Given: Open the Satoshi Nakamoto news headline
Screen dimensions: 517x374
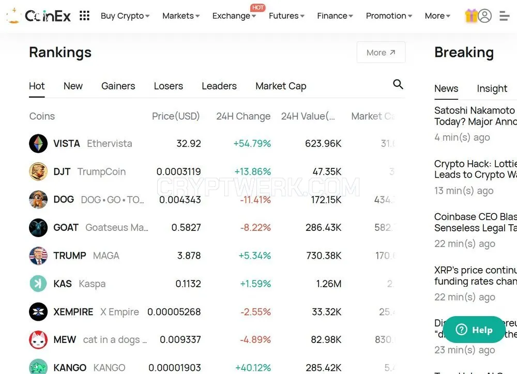Looking at the screenshot, I should click(x=476, y=116).
